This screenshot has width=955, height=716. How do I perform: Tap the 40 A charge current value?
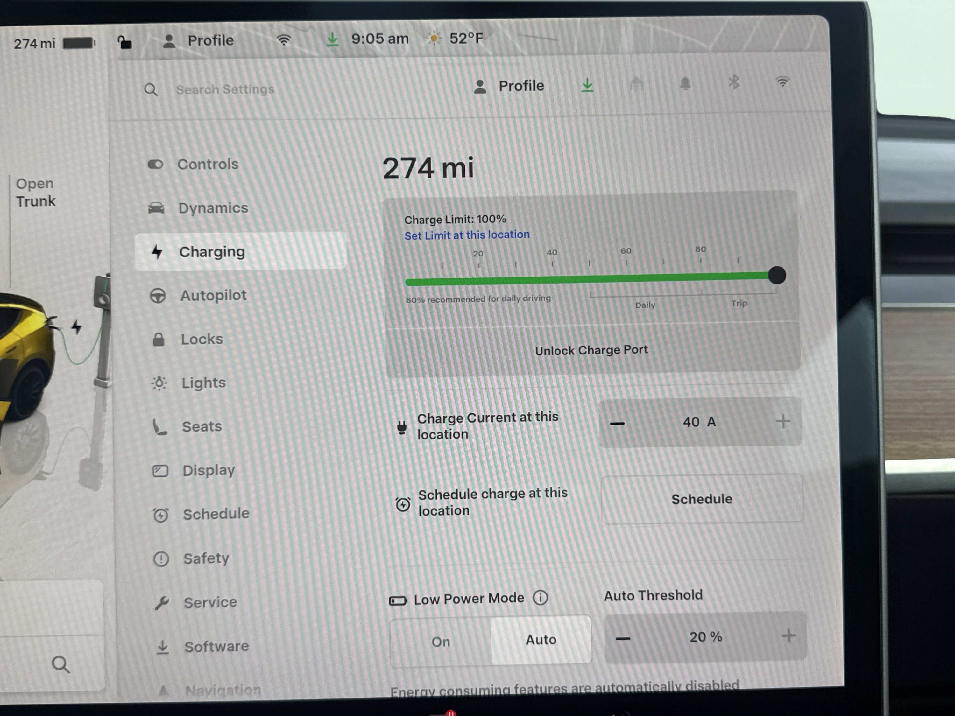699,422
